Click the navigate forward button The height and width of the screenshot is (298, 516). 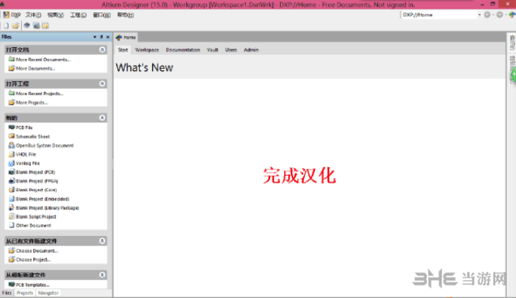click(x=500, y=15)
